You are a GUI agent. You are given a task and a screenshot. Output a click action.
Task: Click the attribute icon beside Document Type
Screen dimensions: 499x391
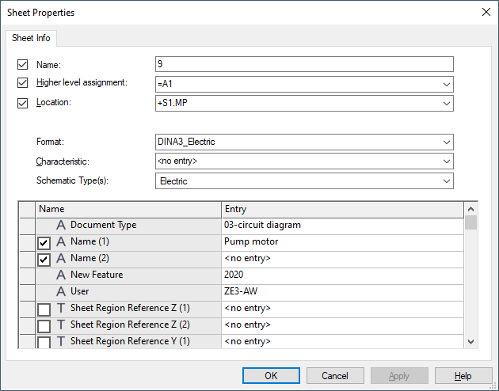(61, 226)
